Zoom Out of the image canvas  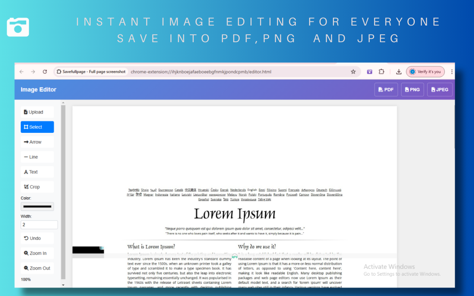pyautogui.click(x=37, y=268)
